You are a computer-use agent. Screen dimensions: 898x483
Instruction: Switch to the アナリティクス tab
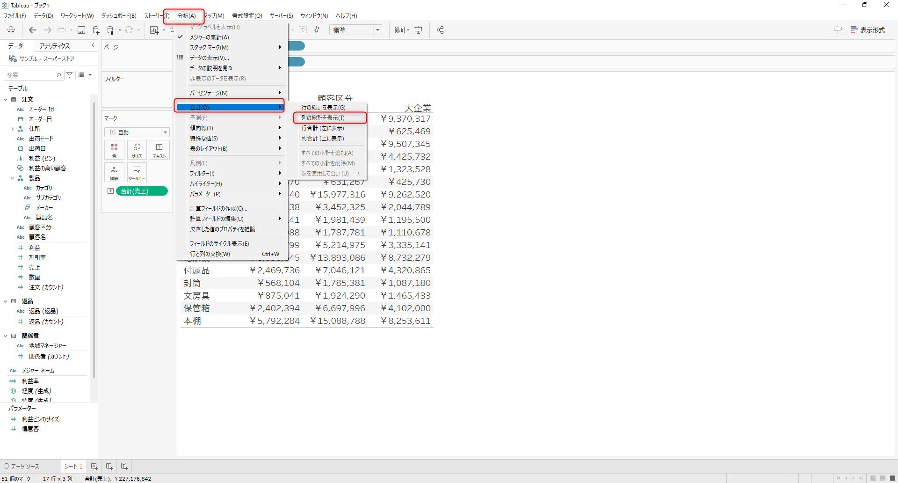55,46
